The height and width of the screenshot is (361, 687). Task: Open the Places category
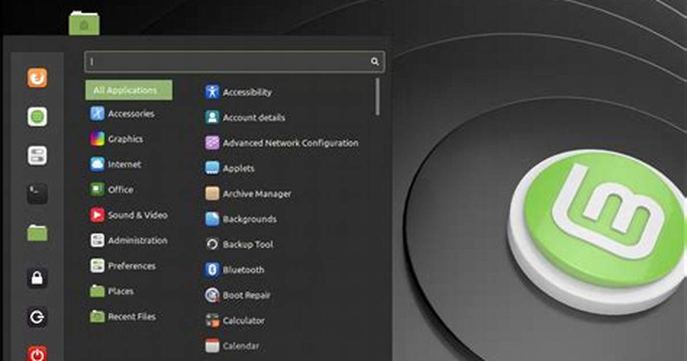point(121,291)
